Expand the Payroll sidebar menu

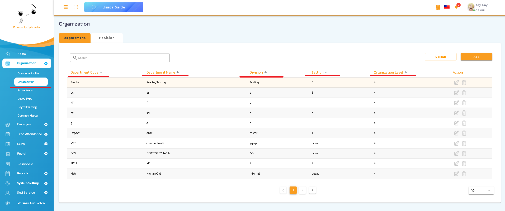point(46,154)
